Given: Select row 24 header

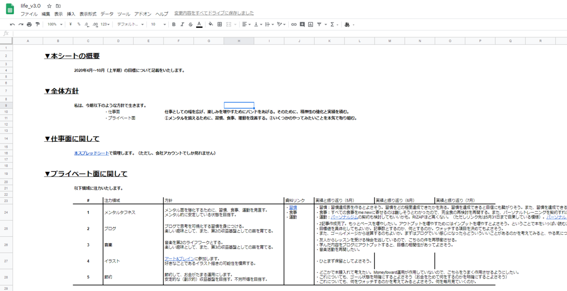Looking at the screenshot, I should click(6, 213).
